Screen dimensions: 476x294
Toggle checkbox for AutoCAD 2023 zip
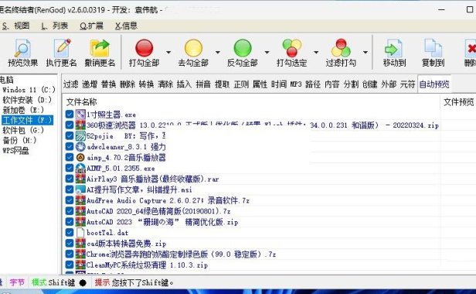click(x=70, y=222)
